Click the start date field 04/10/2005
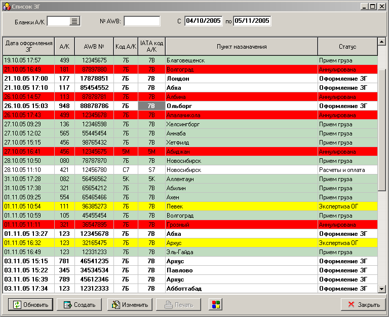The width and height of the screenshot is (389, 317). coord(203,21)
